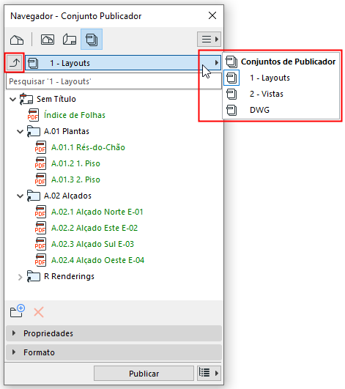Click the red delete X icon
This screenshot has width=345, height=389.
tap(39, 312)
